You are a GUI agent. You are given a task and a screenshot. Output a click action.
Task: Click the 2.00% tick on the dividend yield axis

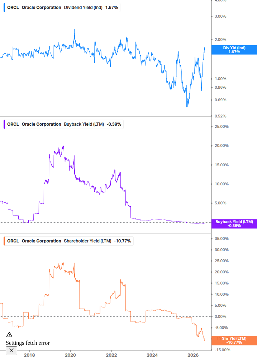(220, 40)
